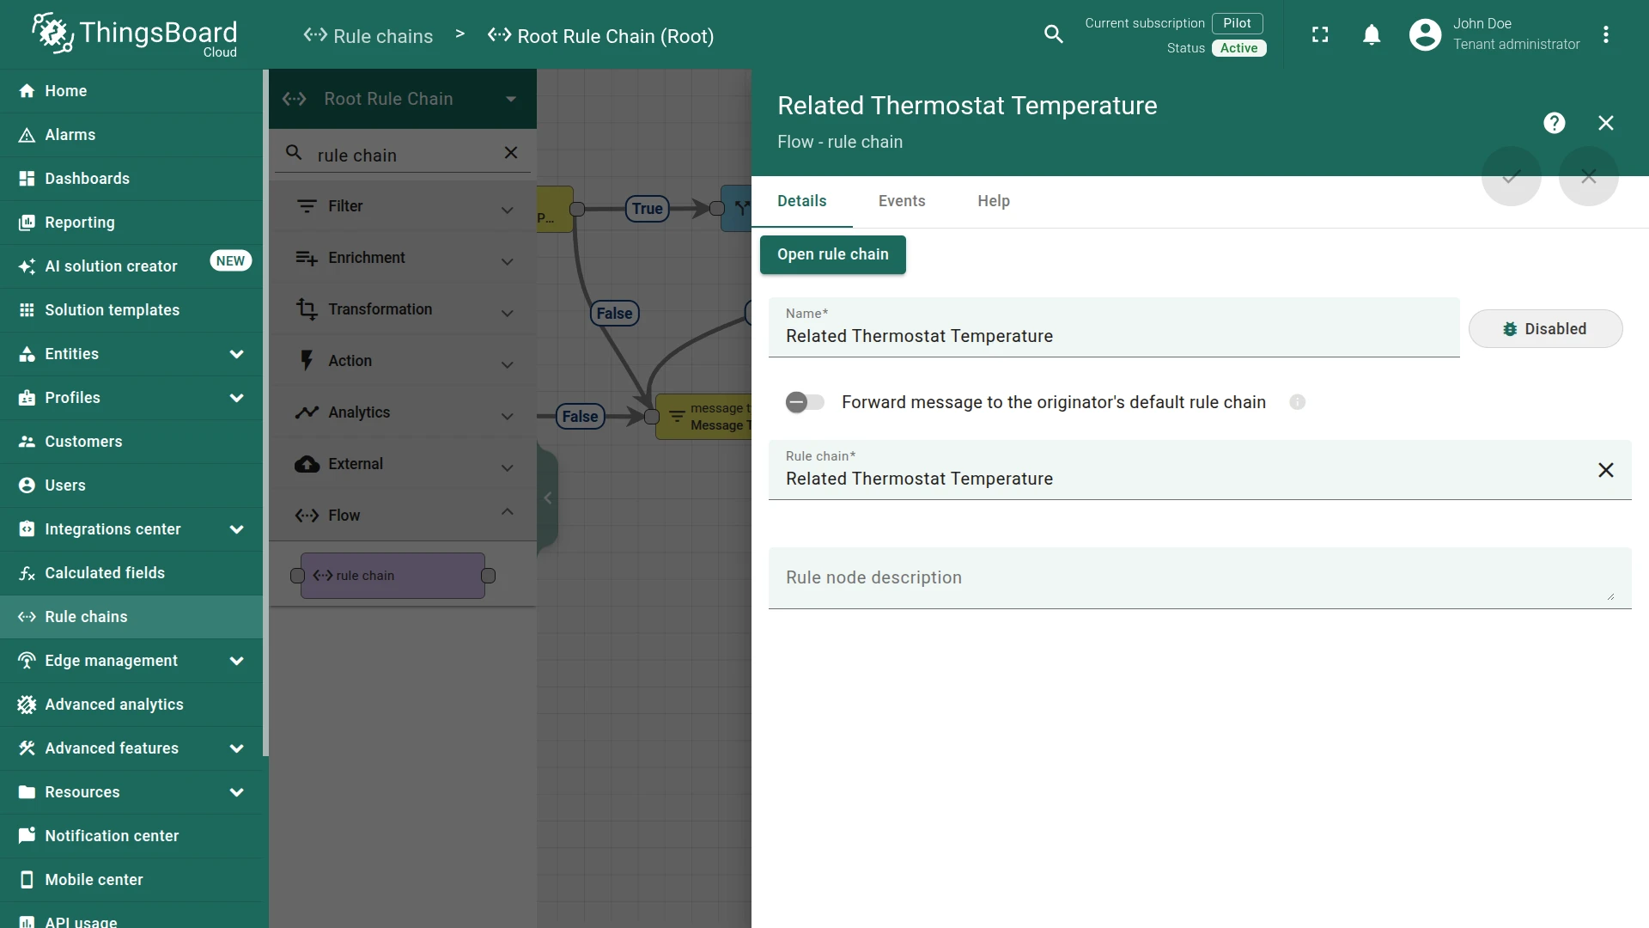The width and height of the screenshot is (1649, 928).
Task: Open Calculated fields page
Action: [131, 573]
